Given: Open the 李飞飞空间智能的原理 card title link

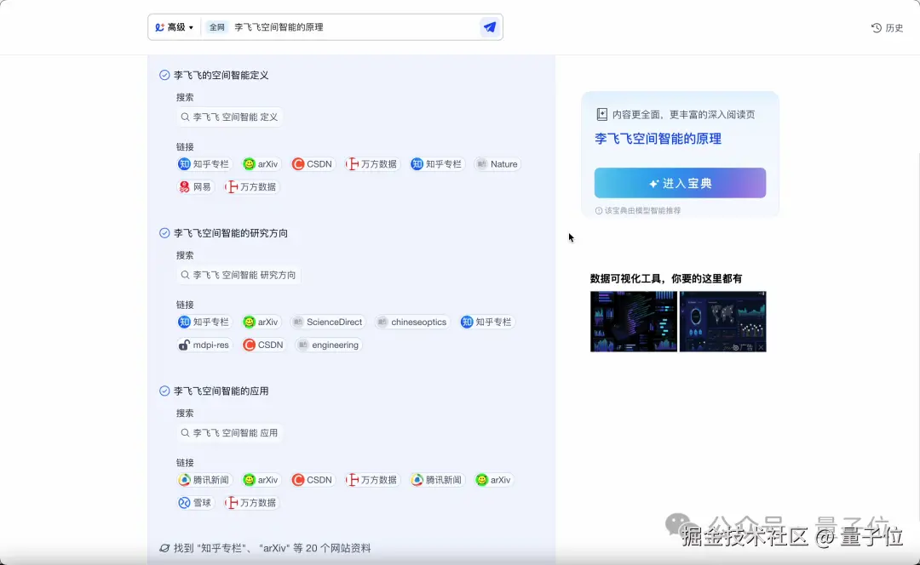Looking at the screenshot, I should tap(658, 139).
